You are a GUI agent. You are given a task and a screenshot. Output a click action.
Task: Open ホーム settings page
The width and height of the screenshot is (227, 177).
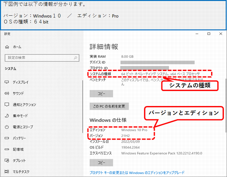coord(17,47)
